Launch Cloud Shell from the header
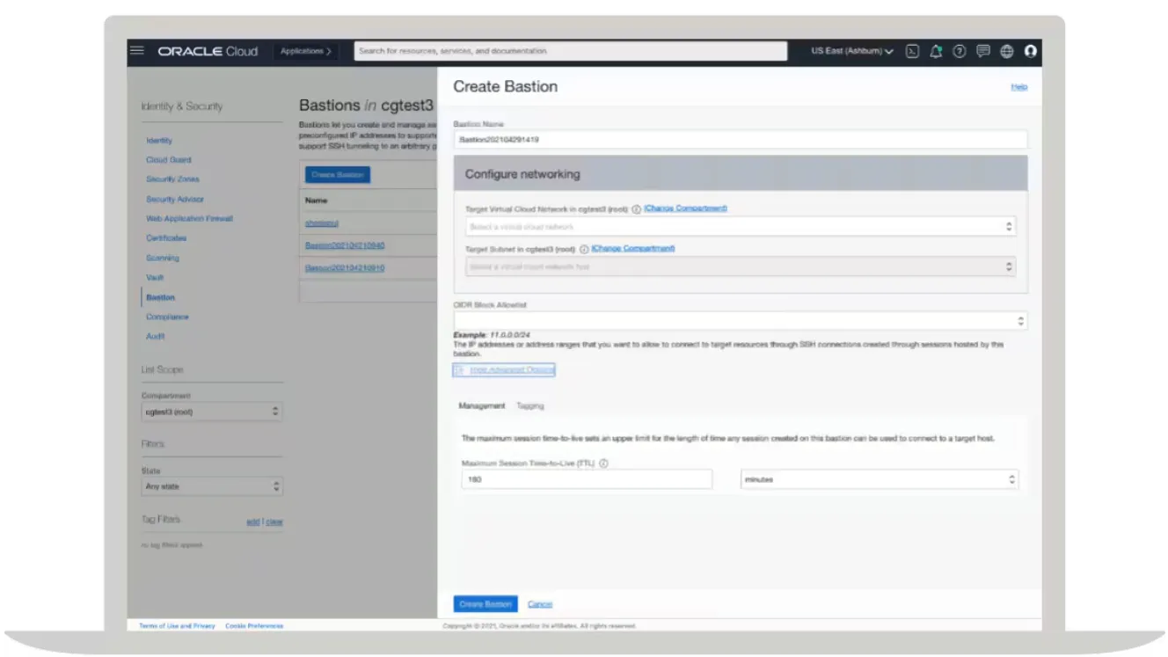 [x=913, y=51]
